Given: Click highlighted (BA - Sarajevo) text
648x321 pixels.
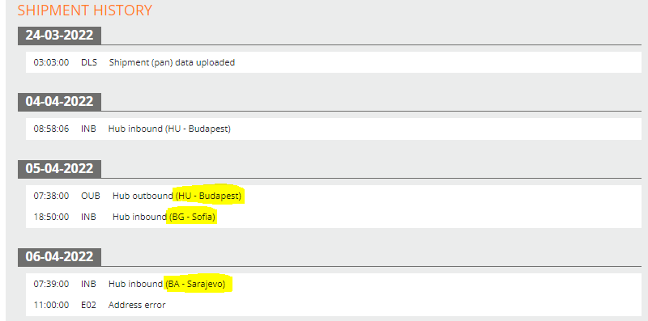Looking at the screenshot, I should point(195,285).
